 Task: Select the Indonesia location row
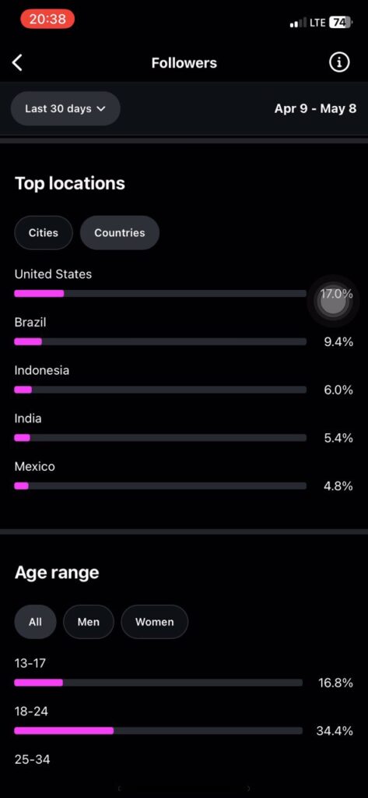(184, 380)
